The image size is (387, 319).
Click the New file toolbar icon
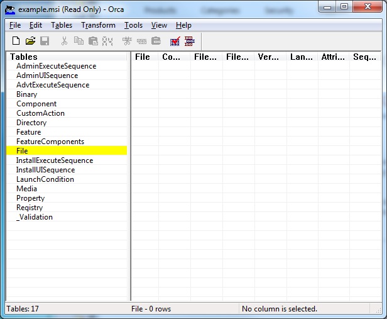pyautogui.click(x=16, y=41)
